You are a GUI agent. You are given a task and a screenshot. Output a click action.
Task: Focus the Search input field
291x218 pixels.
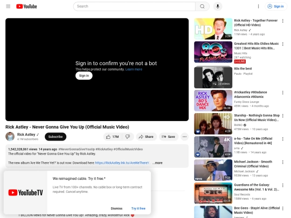(134, 6)
